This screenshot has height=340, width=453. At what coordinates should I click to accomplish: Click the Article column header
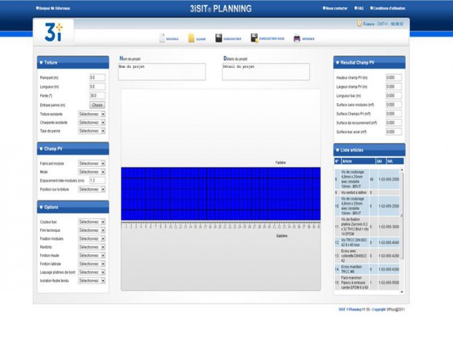(x=358, y=161)
